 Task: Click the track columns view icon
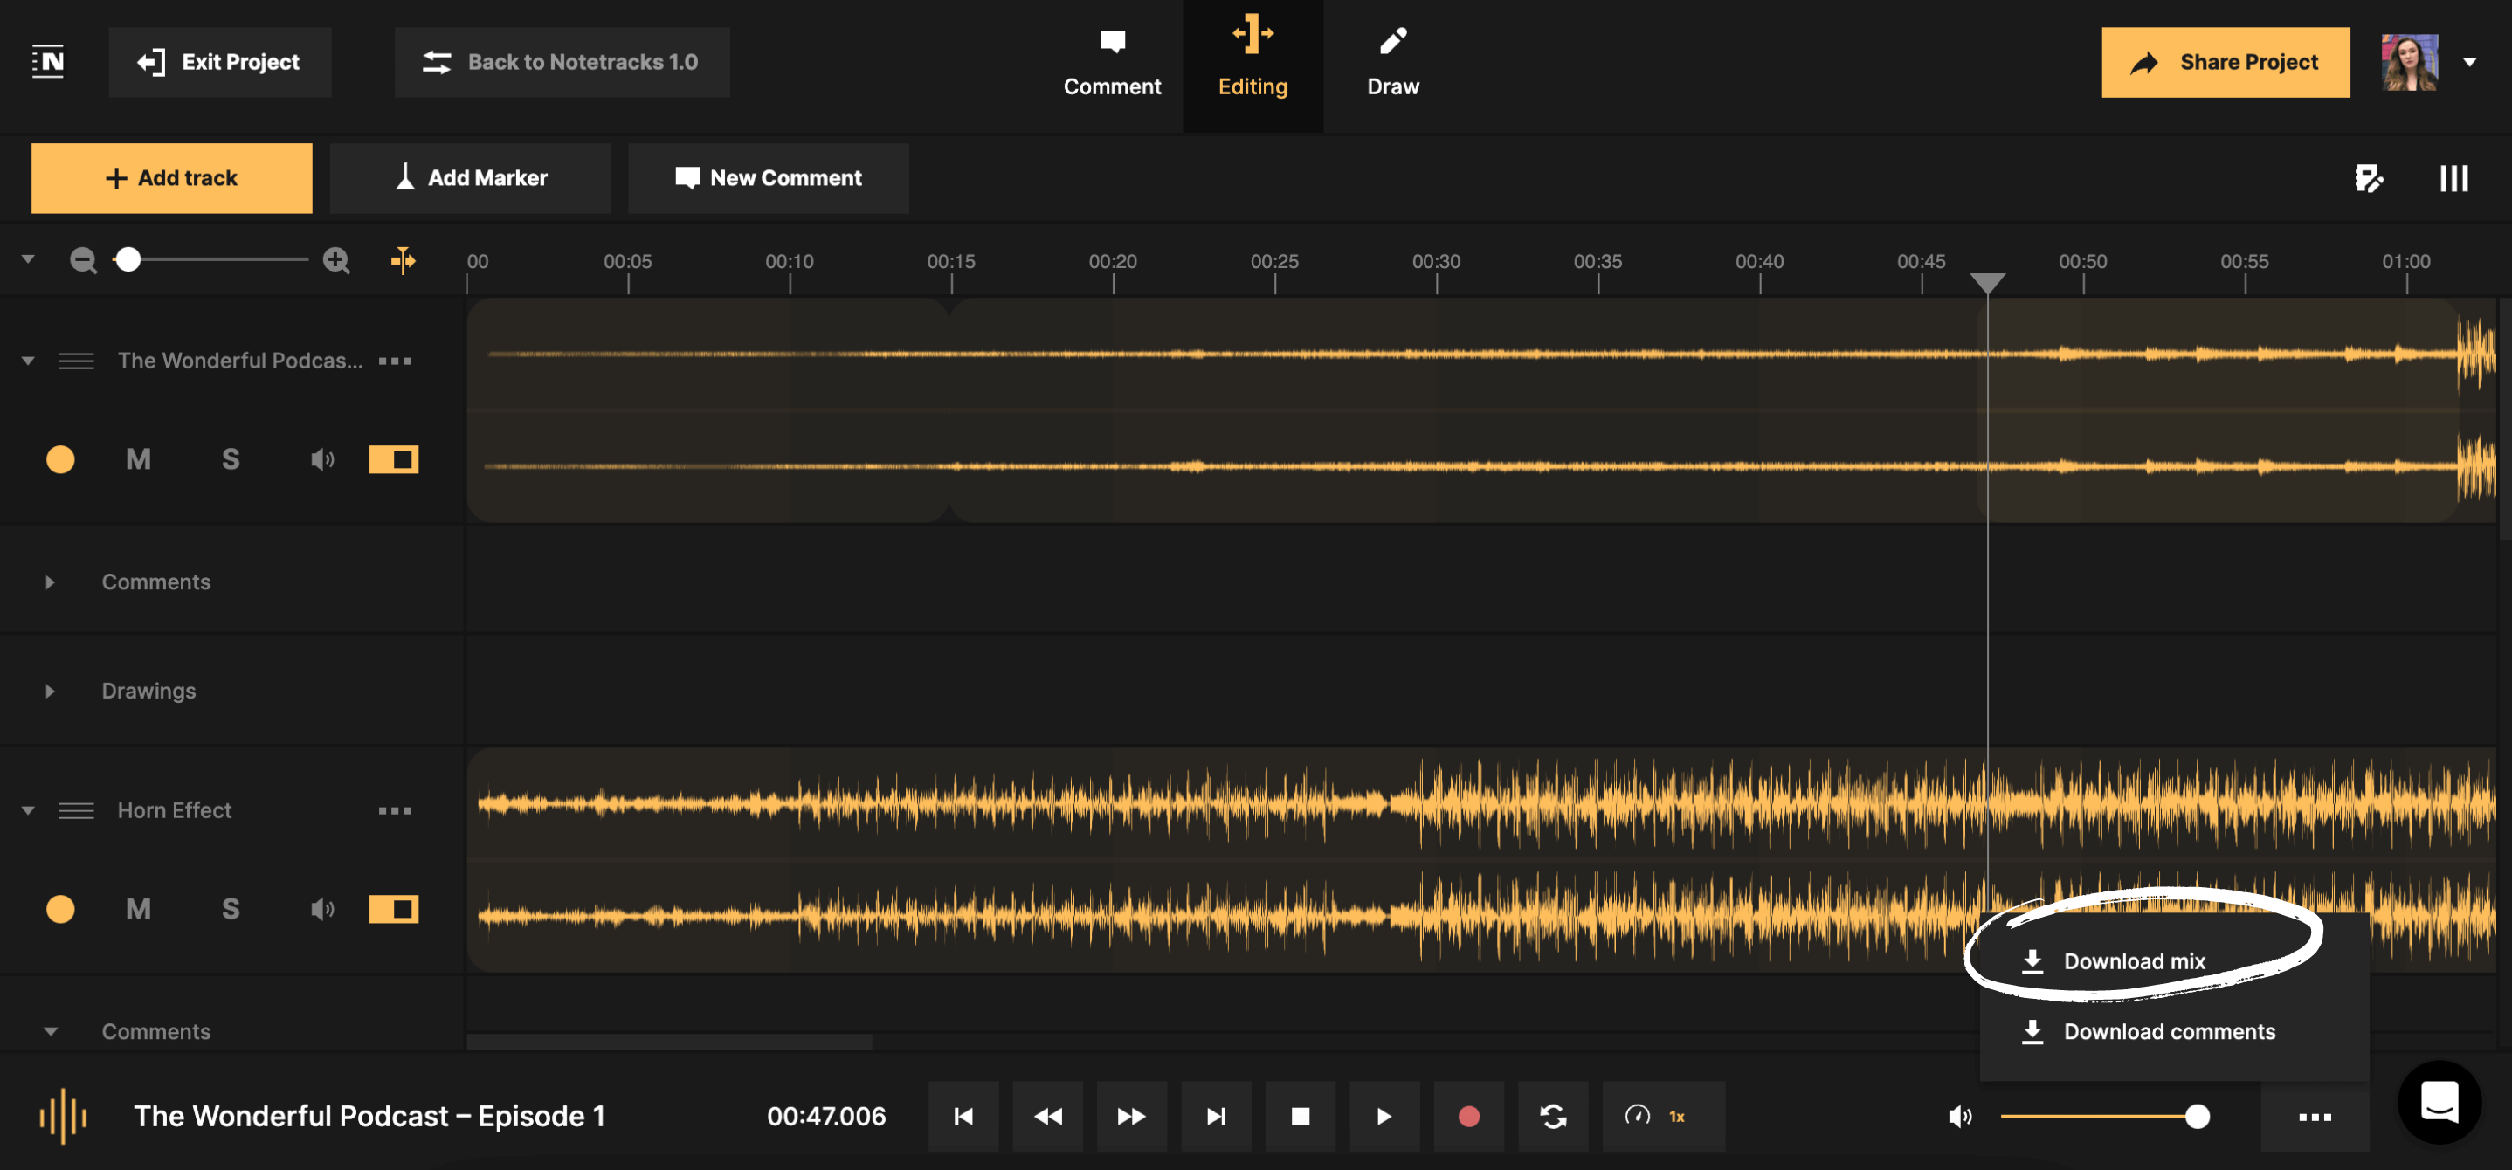2453,178
